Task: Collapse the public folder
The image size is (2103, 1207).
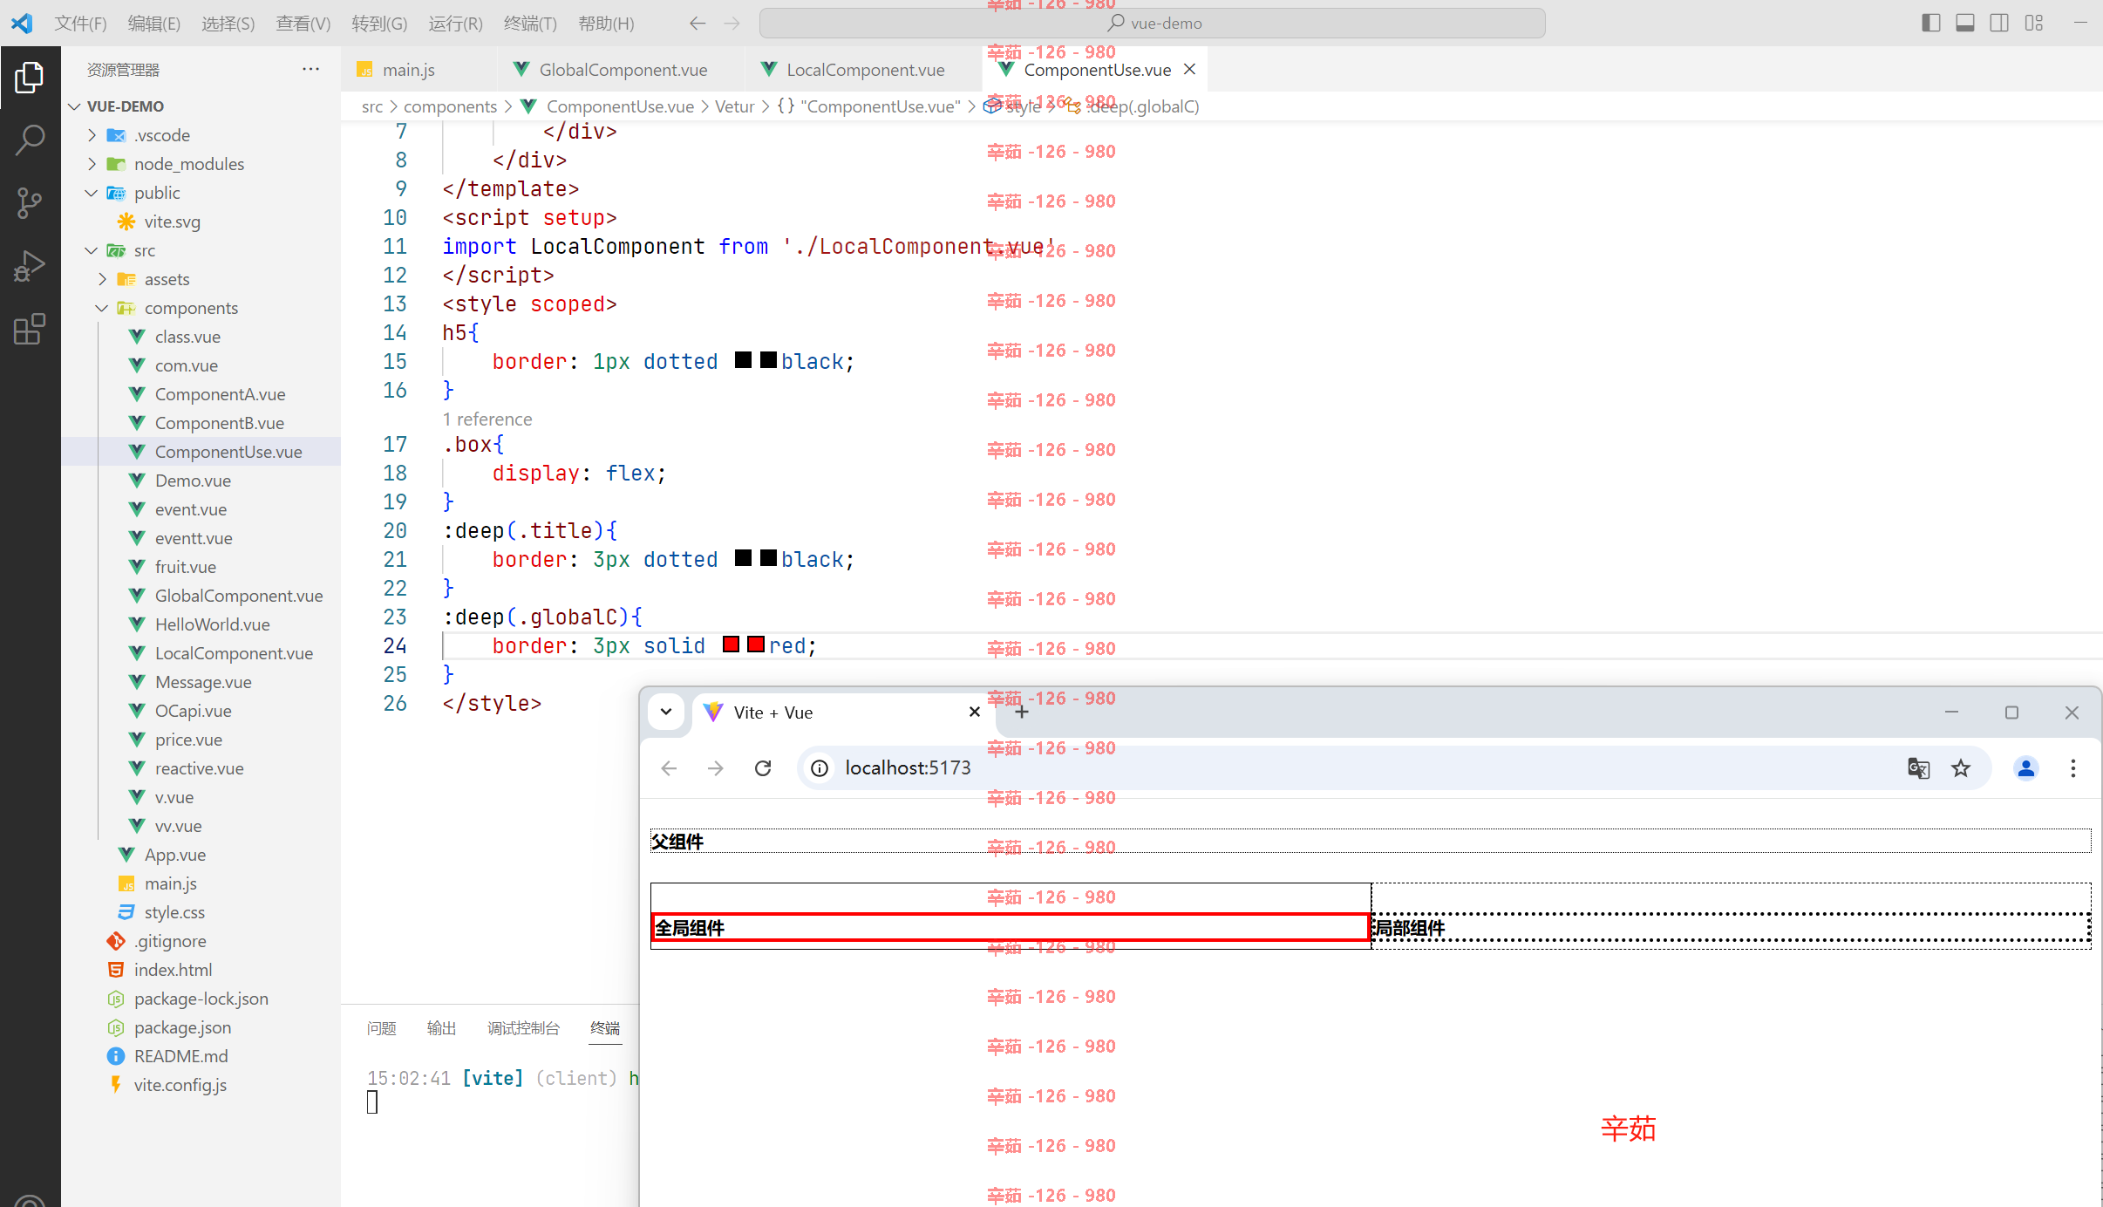Action: click(92, 193)
